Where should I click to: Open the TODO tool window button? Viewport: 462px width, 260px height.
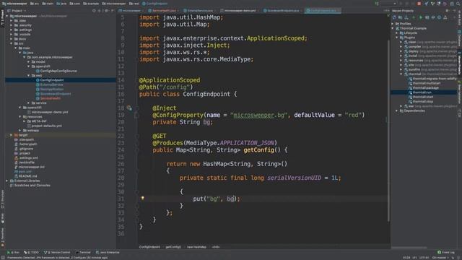31,252
